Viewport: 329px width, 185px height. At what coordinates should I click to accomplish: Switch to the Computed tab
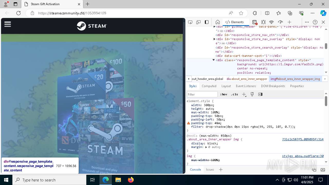point(209,86)
